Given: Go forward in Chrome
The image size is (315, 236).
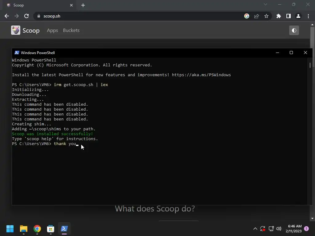Looking at the screenshot, I should pos(17,16).
